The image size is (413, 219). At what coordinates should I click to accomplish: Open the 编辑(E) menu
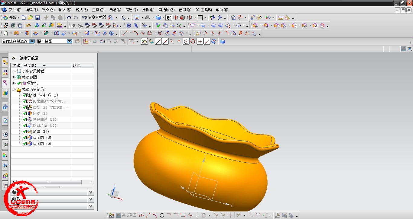pyautogui.click(x=31, y=10)
